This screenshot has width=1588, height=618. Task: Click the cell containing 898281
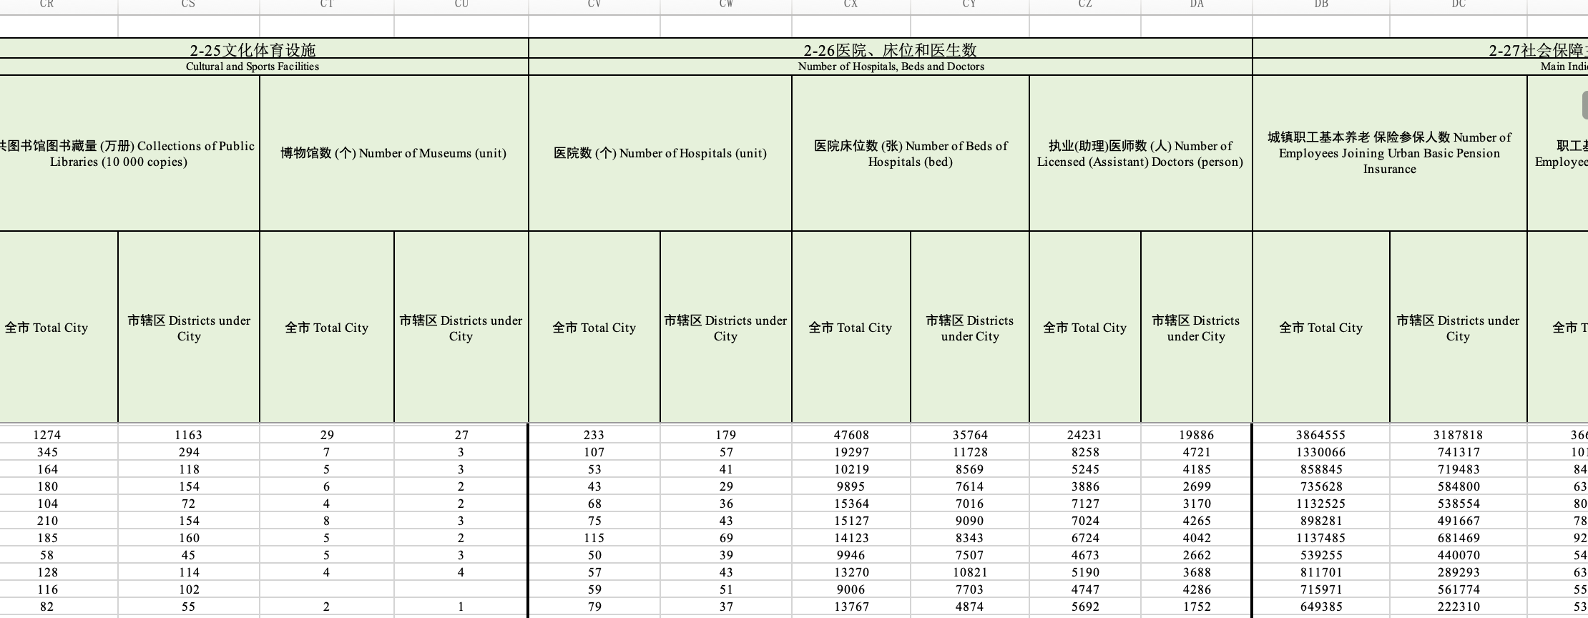point(1321,521)
